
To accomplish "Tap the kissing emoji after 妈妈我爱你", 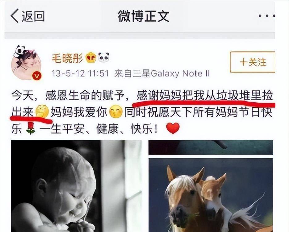I will click(x=116, y=112).
